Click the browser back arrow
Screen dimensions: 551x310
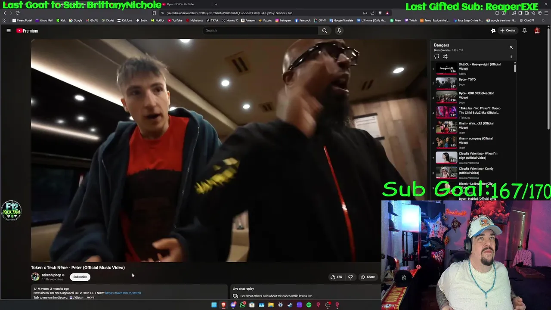point(5,13)
